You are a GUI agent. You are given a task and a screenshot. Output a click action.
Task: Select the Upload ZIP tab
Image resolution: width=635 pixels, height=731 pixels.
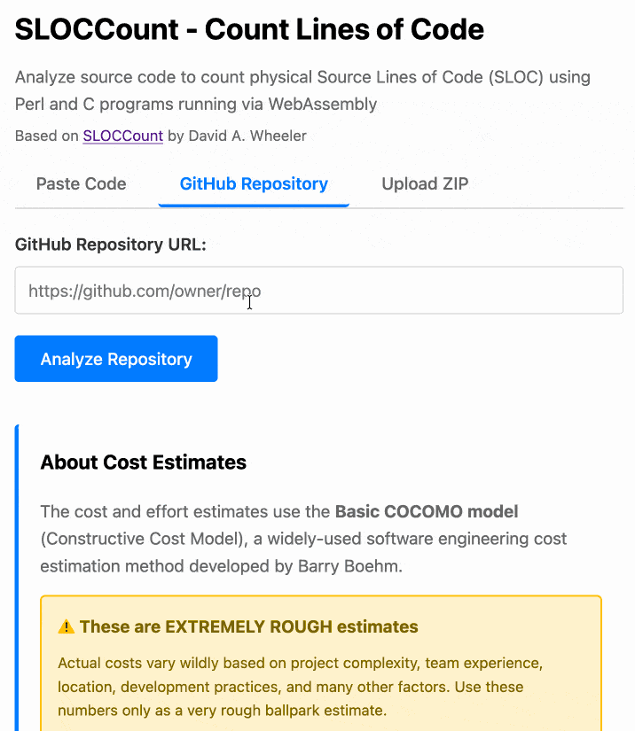coord(425,183)
